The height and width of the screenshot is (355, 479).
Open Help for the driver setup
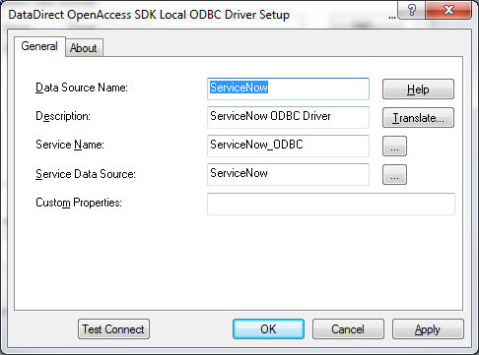(x=418, y=89)
